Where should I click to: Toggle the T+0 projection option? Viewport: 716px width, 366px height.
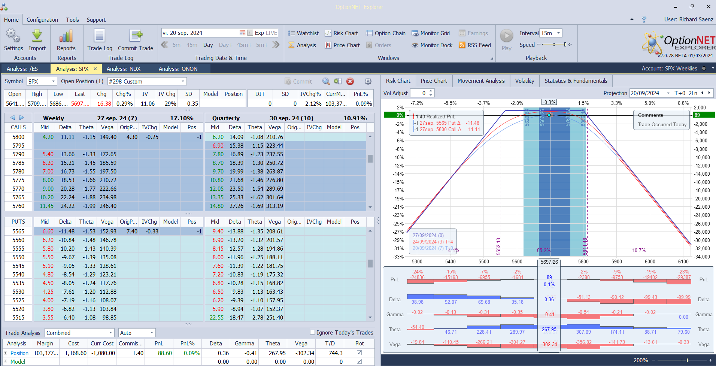pyautogui.click(x=680, y=93)
